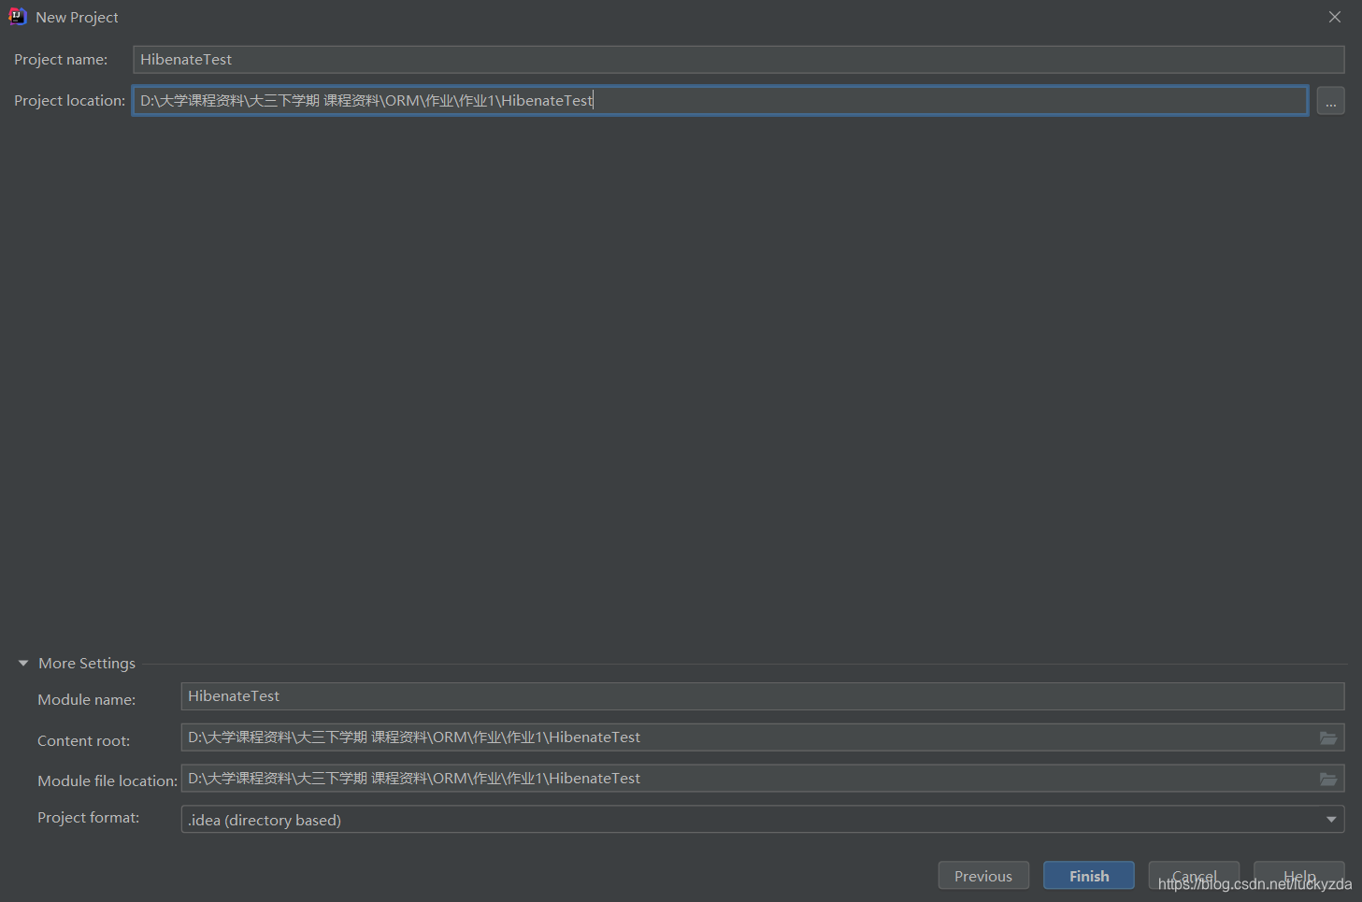Go back with the Previous button
Image resolution: width=1362 pixels, height=902 pixels.
(x=983, y=876)
